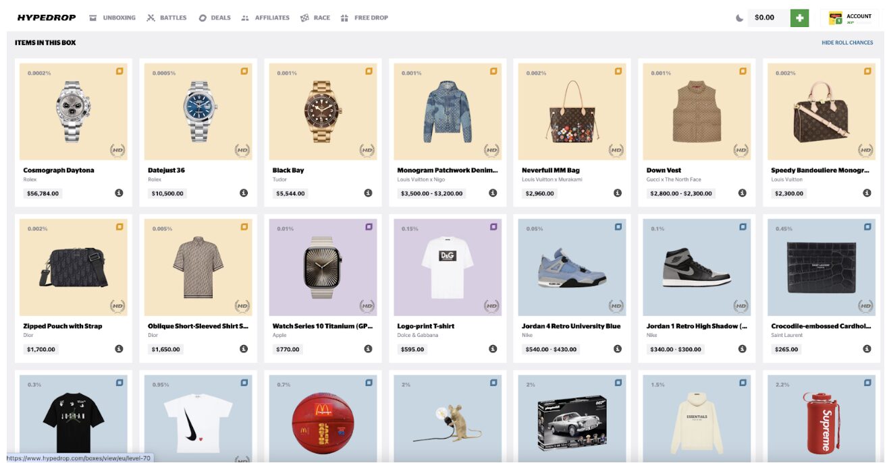Click the green add funds plus button

tap(799, 18)
